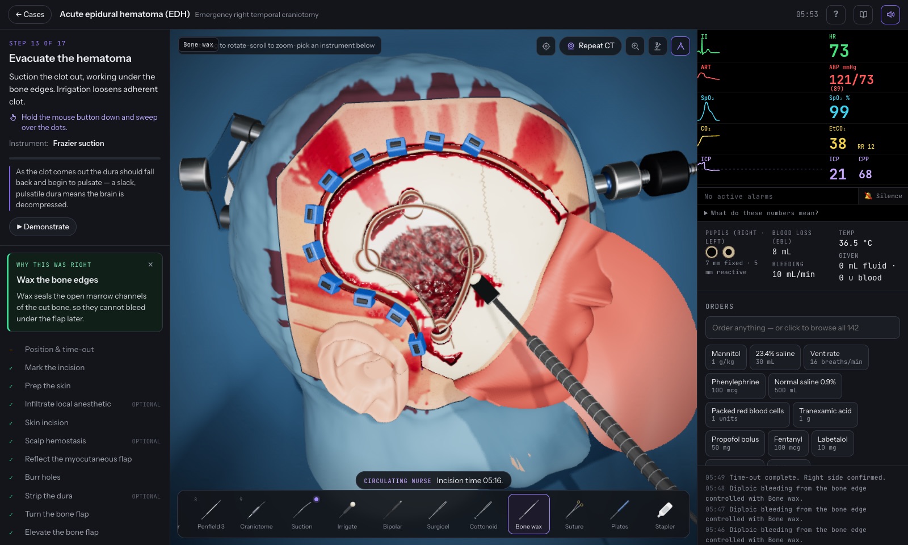The width and height of the screenshot is (908, 545).
Task: Give Propofol bolus 50 mg
Action: pyautogui.click(x=735, y=443)
